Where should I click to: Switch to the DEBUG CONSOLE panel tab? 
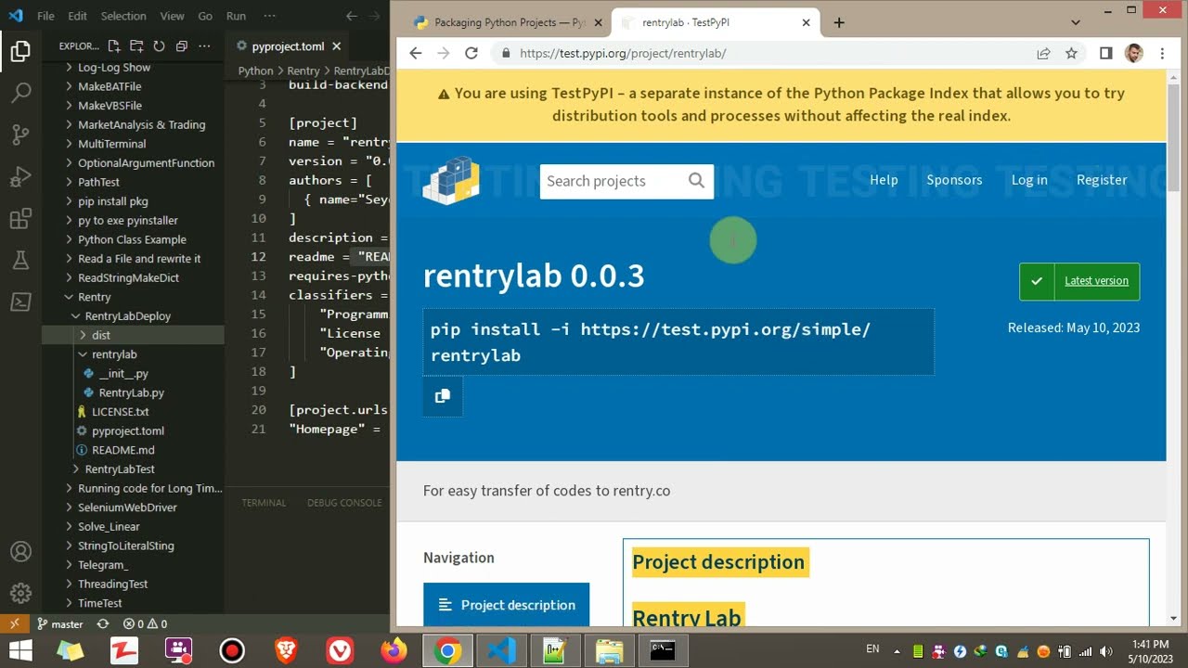click(344, 503)
